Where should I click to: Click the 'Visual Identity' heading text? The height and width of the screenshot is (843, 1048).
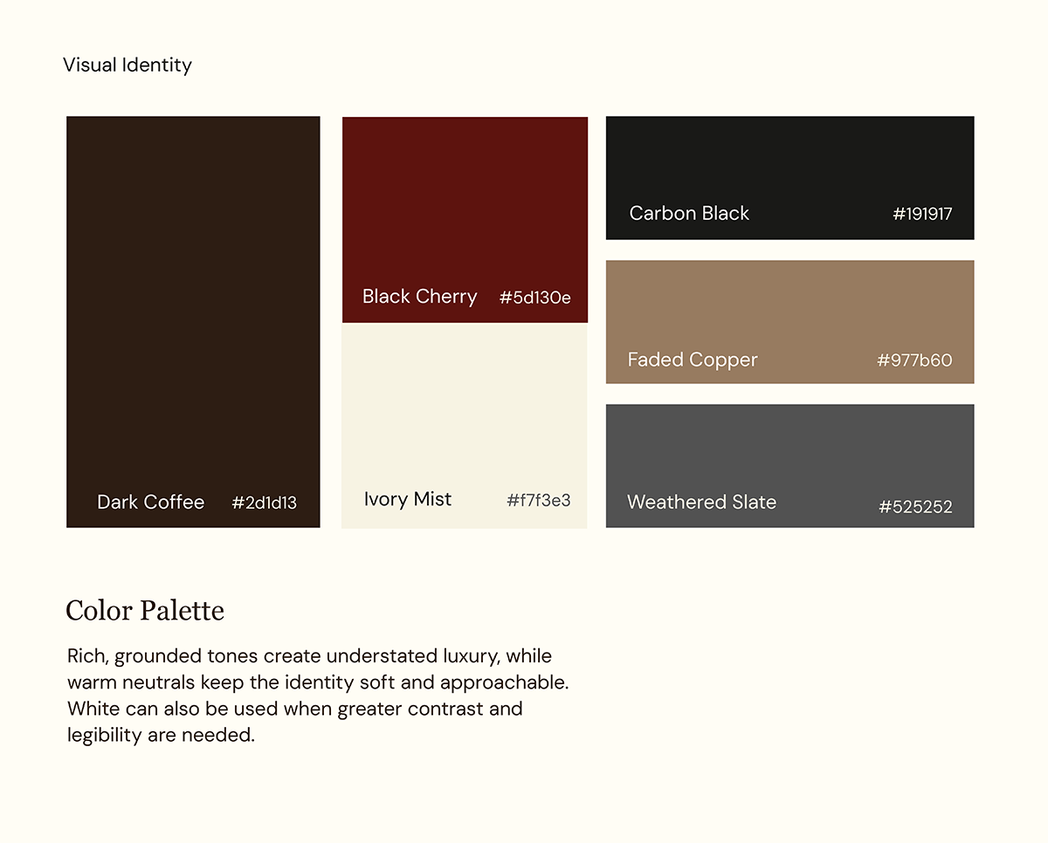pyautogui.click(x=128, y=65)
